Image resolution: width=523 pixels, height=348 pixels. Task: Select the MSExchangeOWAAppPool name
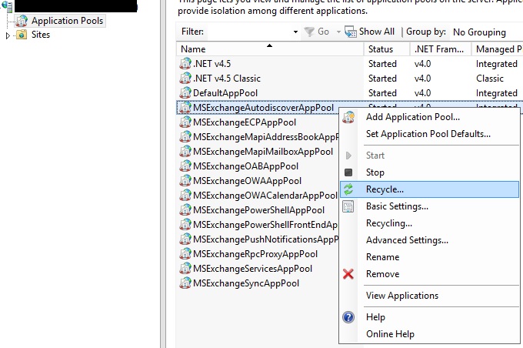pyautogui.click(x=247, y=181)
